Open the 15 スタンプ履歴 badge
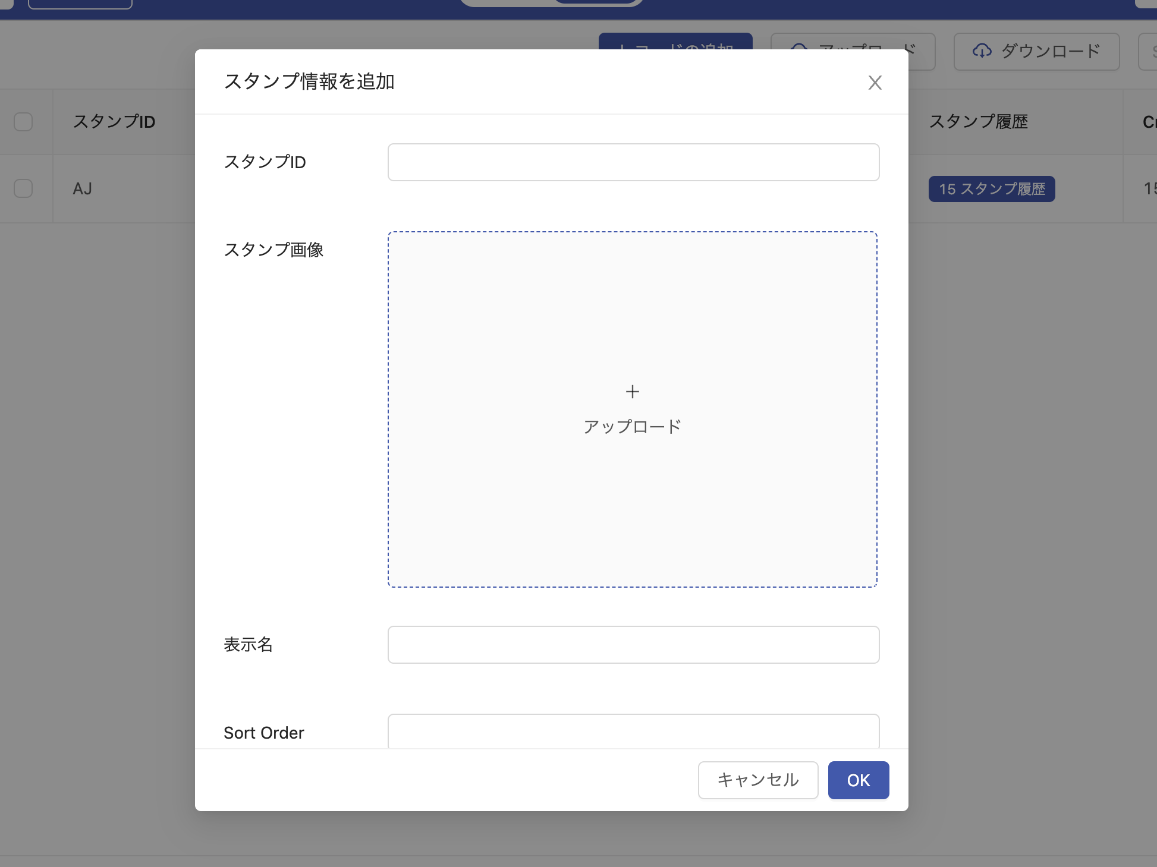Image resolution: width=1157 pixels, height=867 pixels. 992,189
